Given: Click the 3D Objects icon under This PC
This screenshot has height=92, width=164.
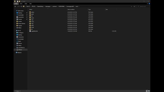Looking at the screenshot, I should click(17, 33).
